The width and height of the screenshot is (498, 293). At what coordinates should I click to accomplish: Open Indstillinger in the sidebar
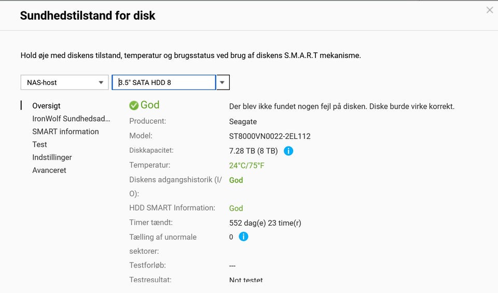[52, 157]
